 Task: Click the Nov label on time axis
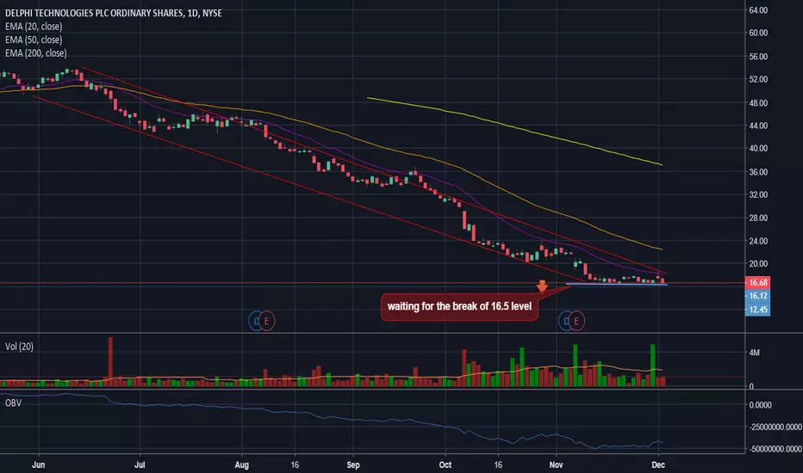pyautogui.click(x=557, y=464)
